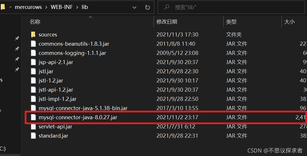
Task: Sort by 大小 column header
Action: (x=290, y=22)
